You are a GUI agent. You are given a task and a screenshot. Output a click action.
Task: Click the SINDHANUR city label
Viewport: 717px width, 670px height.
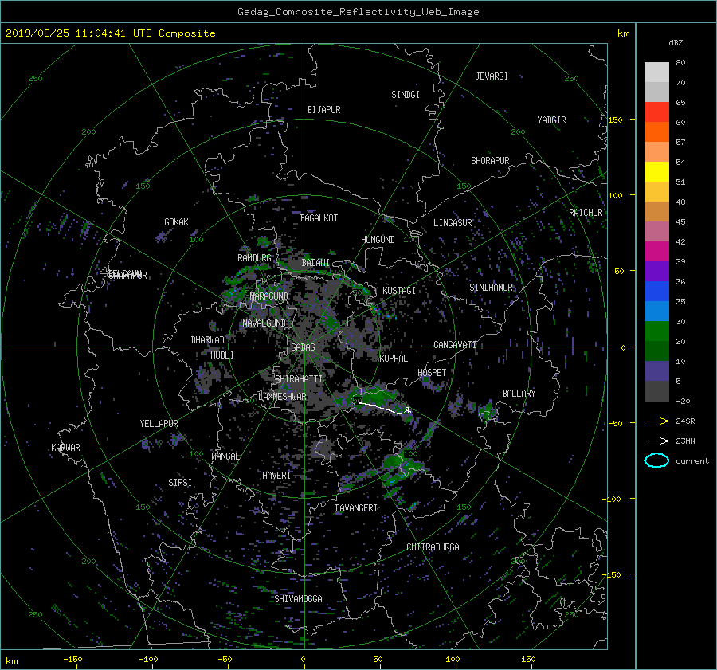coord(491,288)
